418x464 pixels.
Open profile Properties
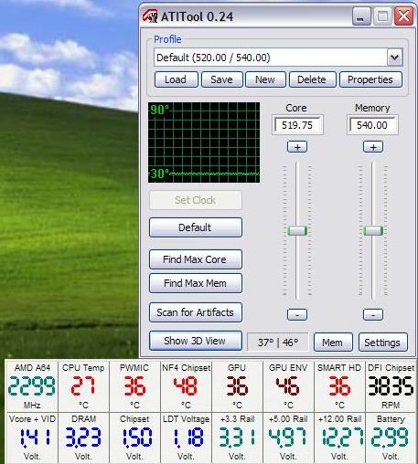370,79
